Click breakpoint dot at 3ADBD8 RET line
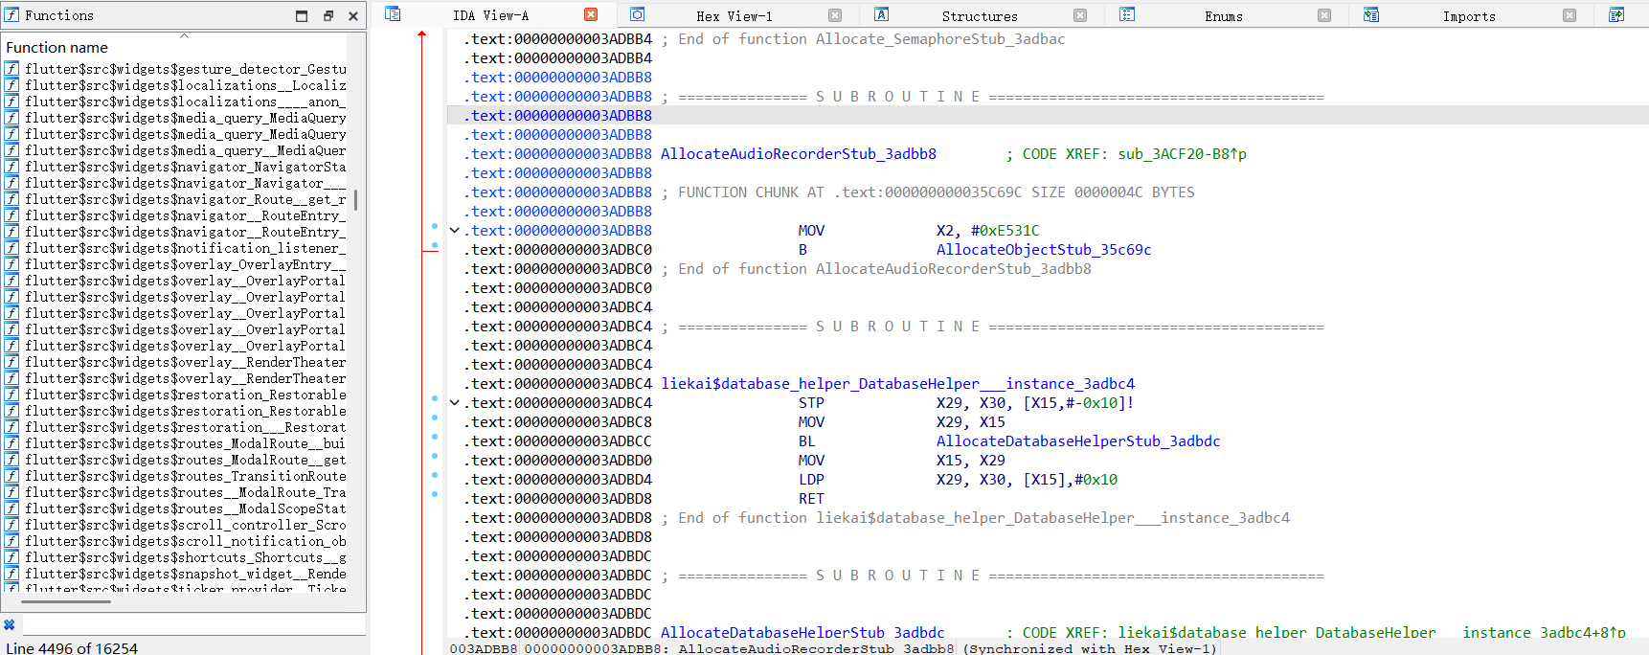Screen dimensions: 1649x655 click(x=435, y=494)
